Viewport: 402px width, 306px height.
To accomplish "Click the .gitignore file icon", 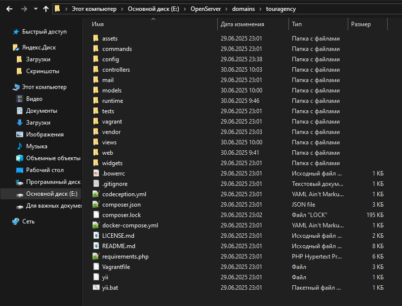I will coord(96,183).
